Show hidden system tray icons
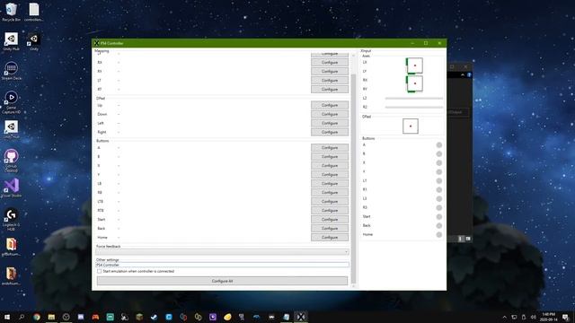The width and height of the screenshot is (575, 323). [x=504, y=317]
